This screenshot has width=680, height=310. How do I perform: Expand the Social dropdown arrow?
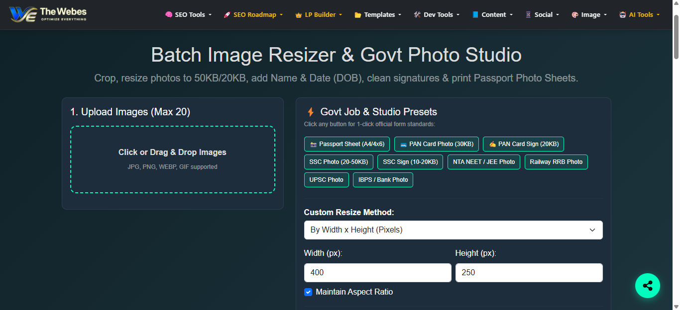point(558,15)
